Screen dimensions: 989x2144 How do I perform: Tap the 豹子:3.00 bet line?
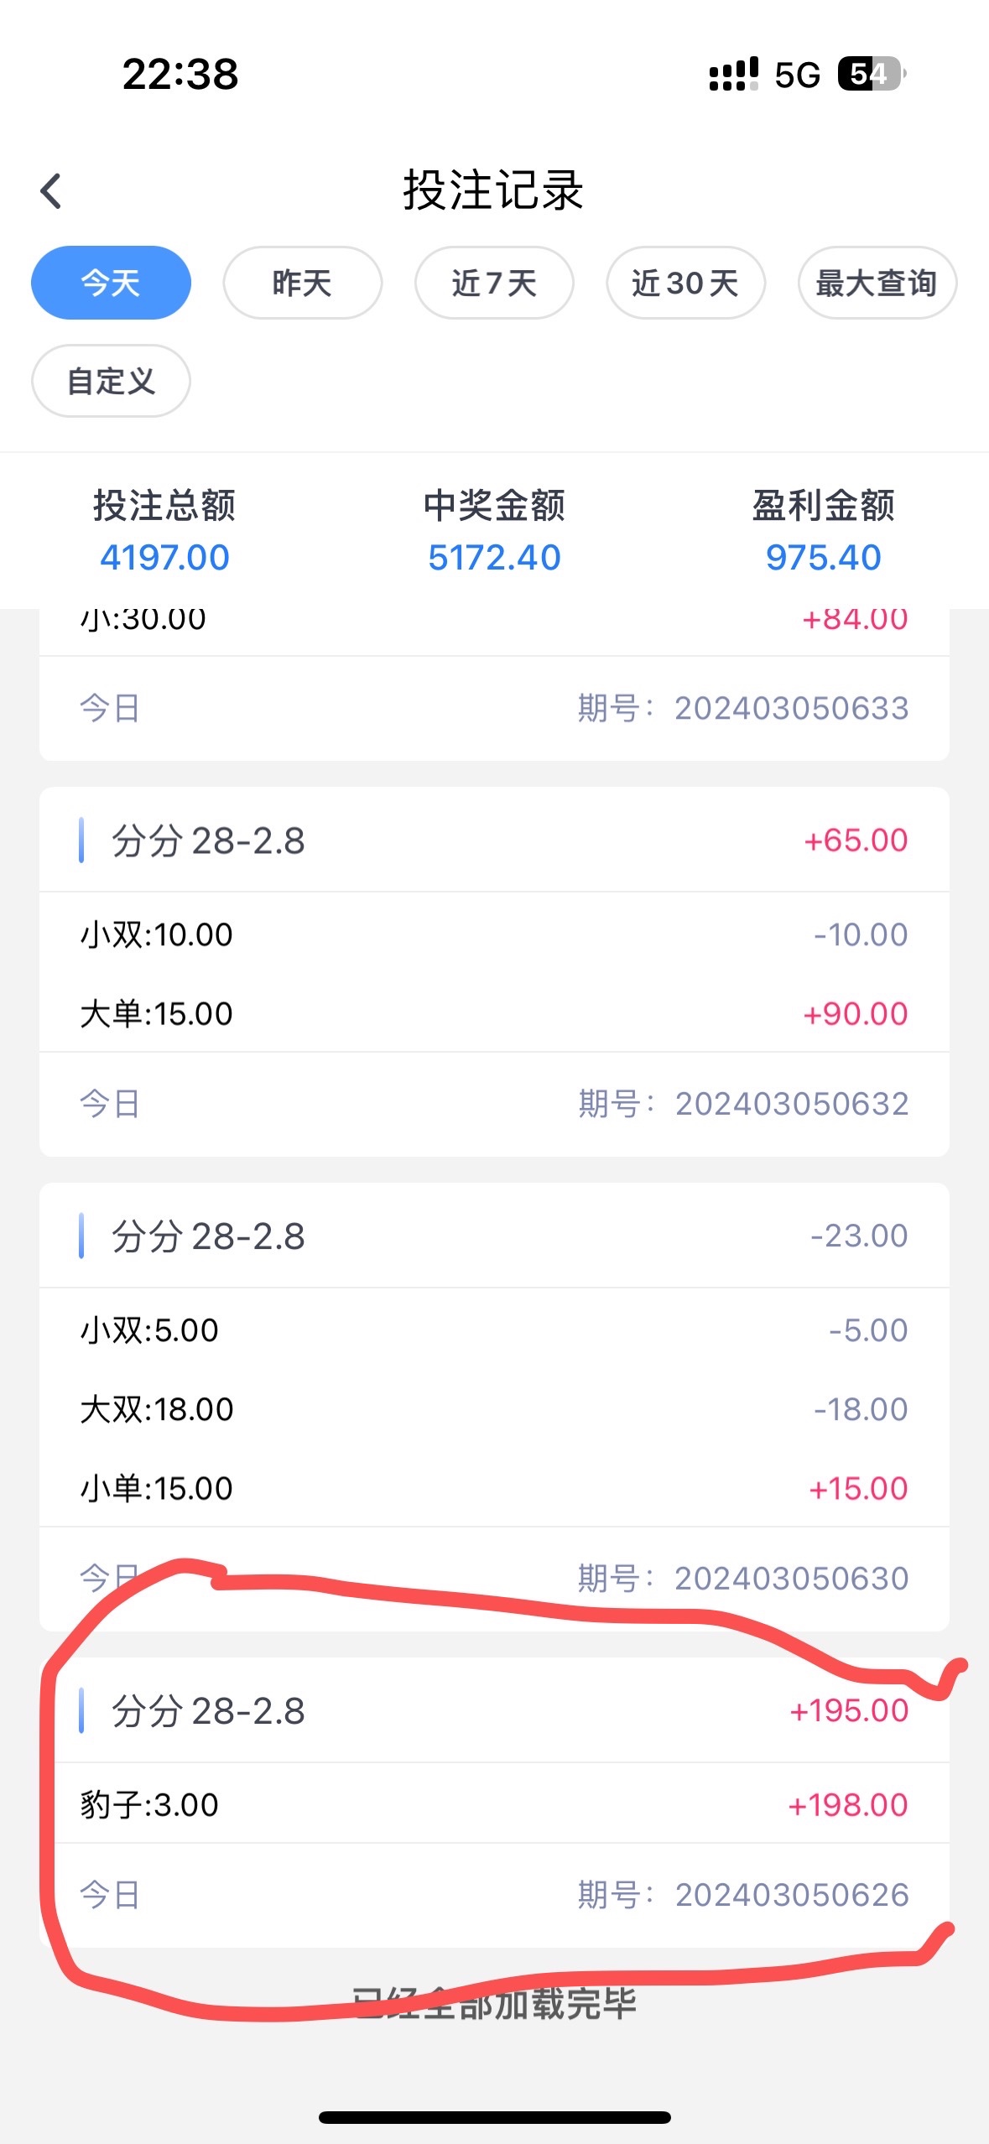point(150,1805)
